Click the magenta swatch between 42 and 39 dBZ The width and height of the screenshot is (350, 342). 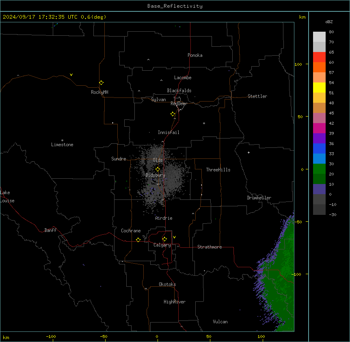(319, 128)
